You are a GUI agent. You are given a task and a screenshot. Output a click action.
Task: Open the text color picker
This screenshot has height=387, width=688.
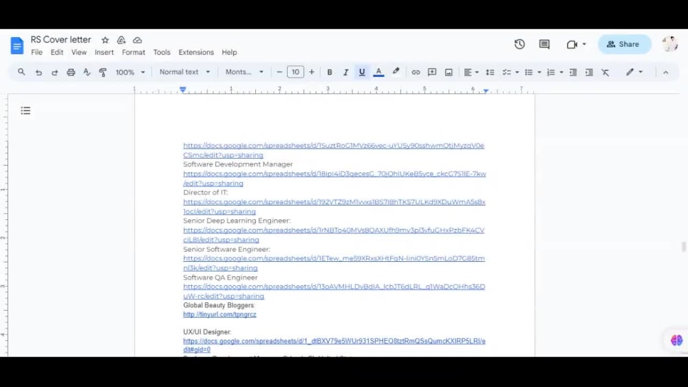(x=378, y=72)
